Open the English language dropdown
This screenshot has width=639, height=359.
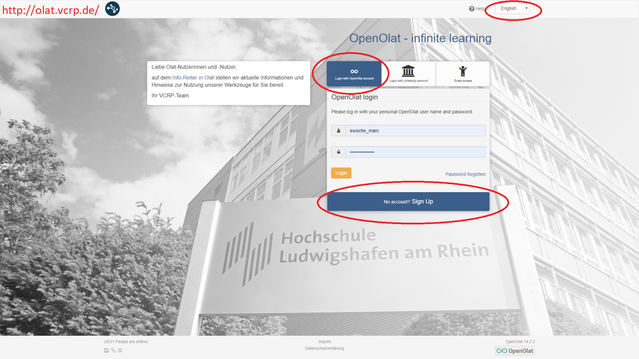[x=512, y=9]
